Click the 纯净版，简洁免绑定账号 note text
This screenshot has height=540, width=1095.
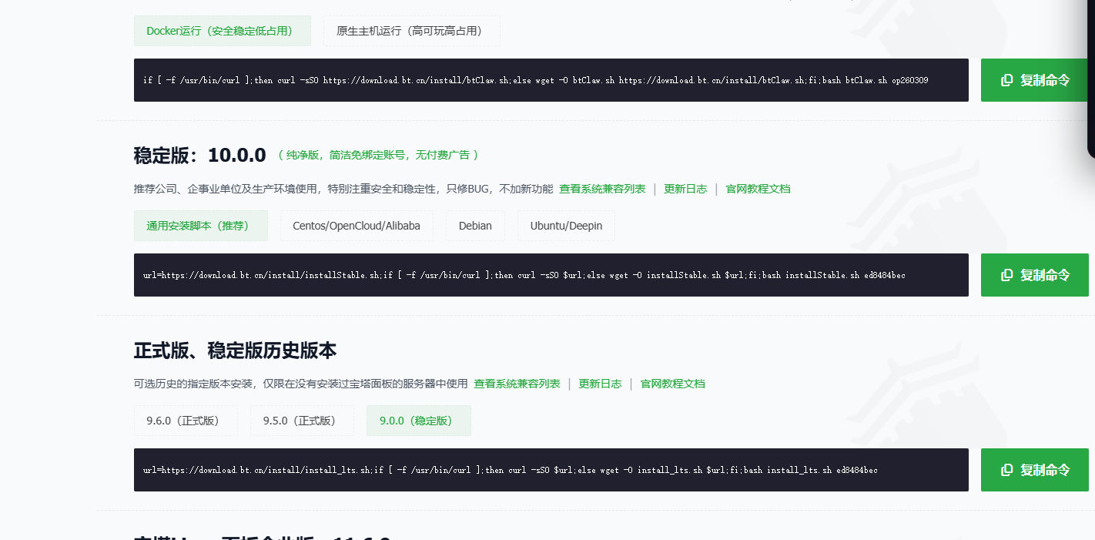point(378,155)
